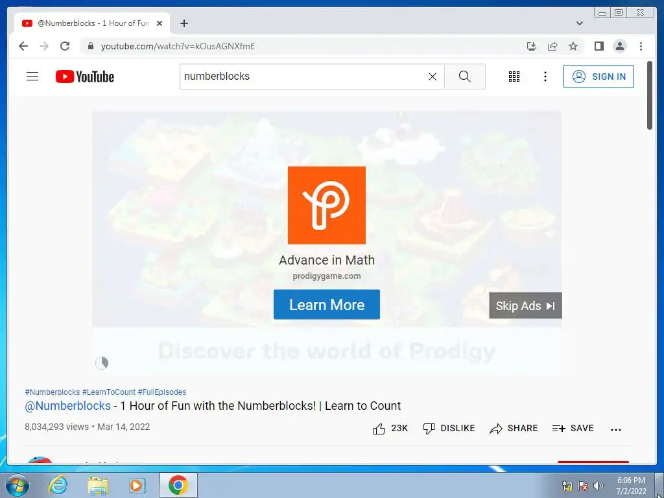Viewport: 664px width, 498px height.
Task: Skip the ad
Action: point(525,305)
